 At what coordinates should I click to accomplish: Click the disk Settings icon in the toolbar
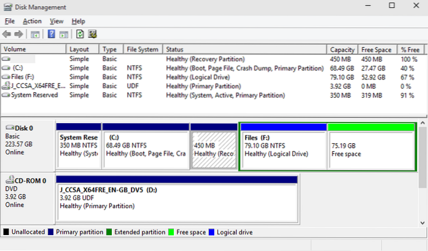(x=92, y=33)
